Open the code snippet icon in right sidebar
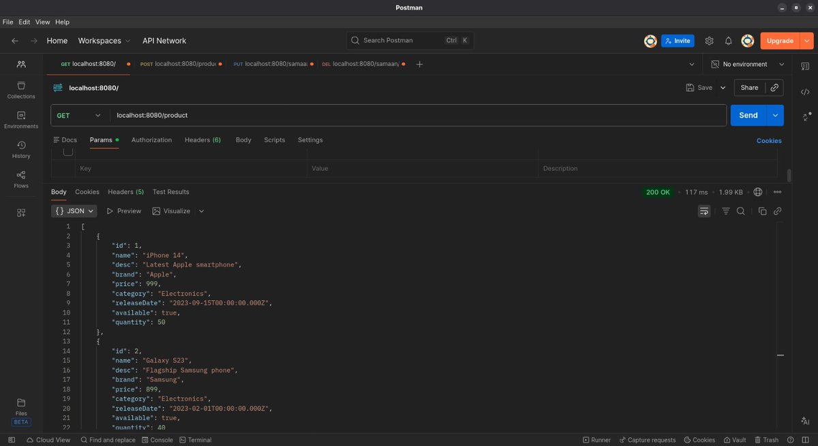The width and height of the screenshot is (818, 446). pos(805,92)
